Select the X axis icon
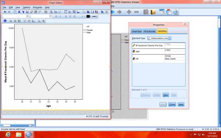This screenshot has height=138, width=221. click(19, 12)
